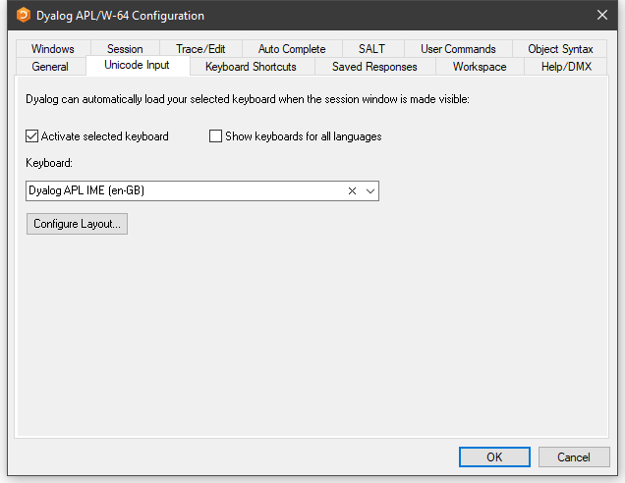The height and width of the screenshot is (483, 625).
Task: Open the Session tab
Action: [x=125, y=49]
